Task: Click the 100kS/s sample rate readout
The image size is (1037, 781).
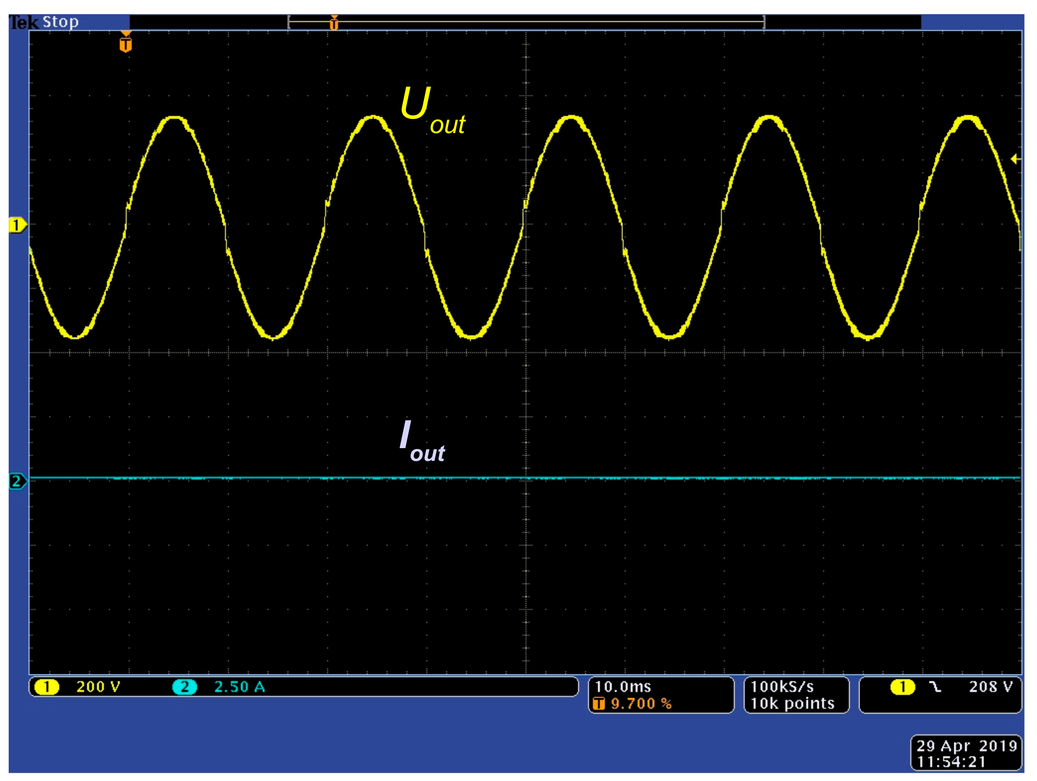Action: (782, 687)
